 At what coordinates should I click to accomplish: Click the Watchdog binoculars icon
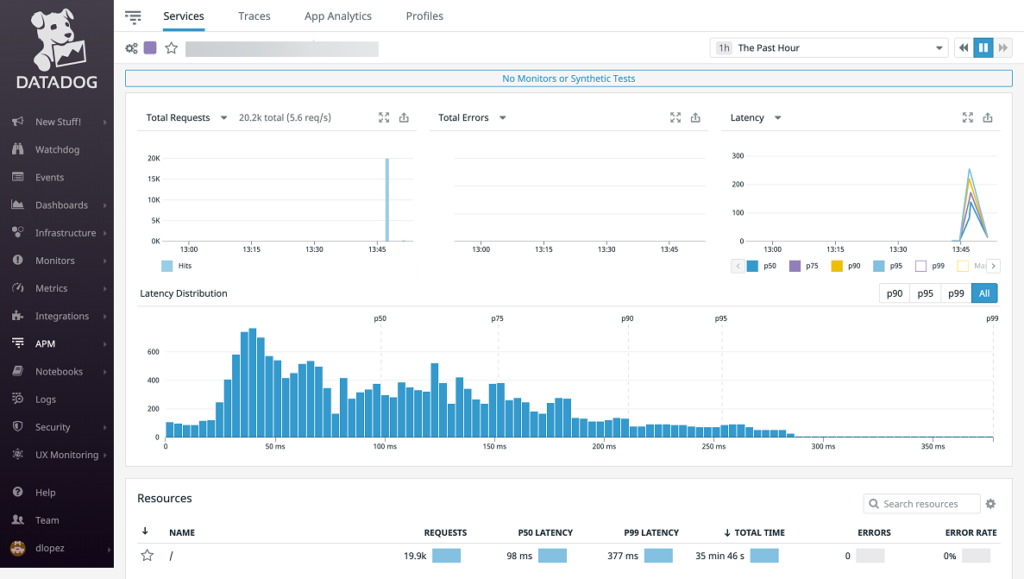pyautogui.click(x=17, y=149)
